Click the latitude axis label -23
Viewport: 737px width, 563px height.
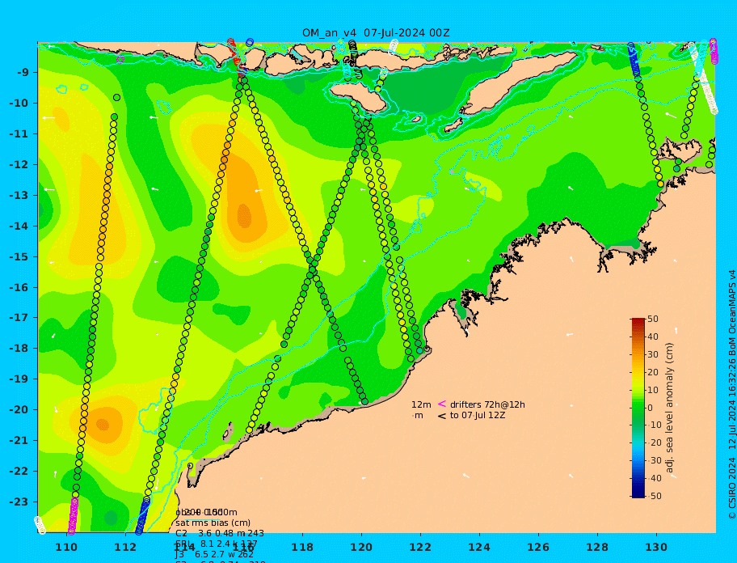coord(21,502)
